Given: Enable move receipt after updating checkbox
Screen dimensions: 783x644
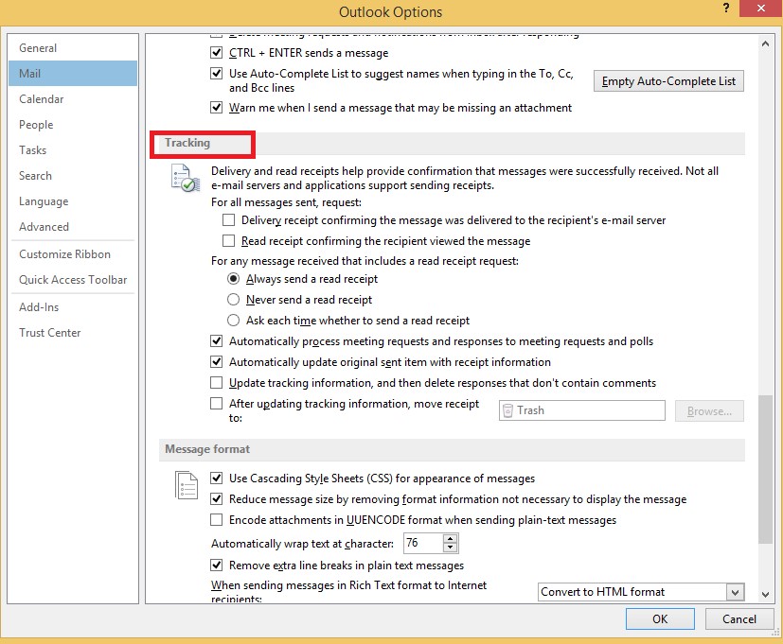Looking at the screenshot, I should tap(216, 404).
